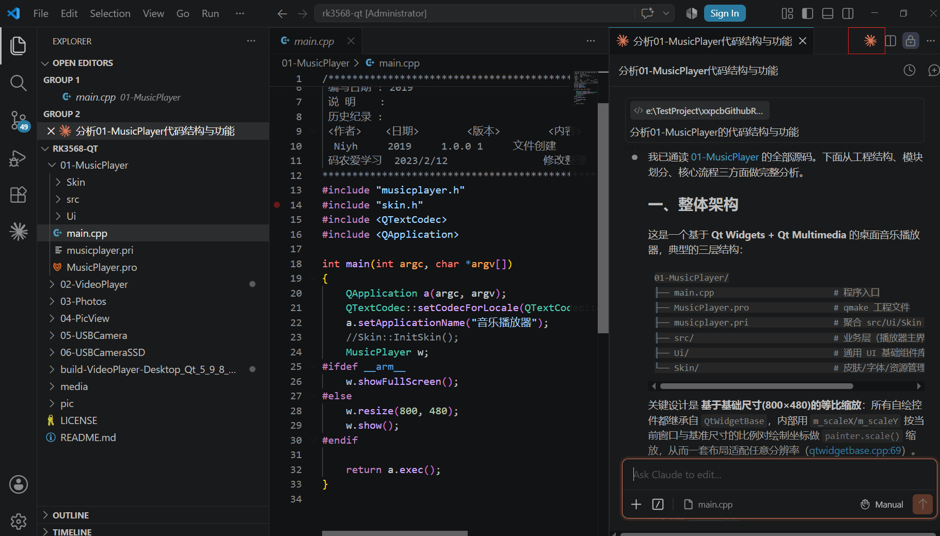Click the customize layout icon
Image resolution: width=940 pixels, height=536 pixels.
point(787,13)
